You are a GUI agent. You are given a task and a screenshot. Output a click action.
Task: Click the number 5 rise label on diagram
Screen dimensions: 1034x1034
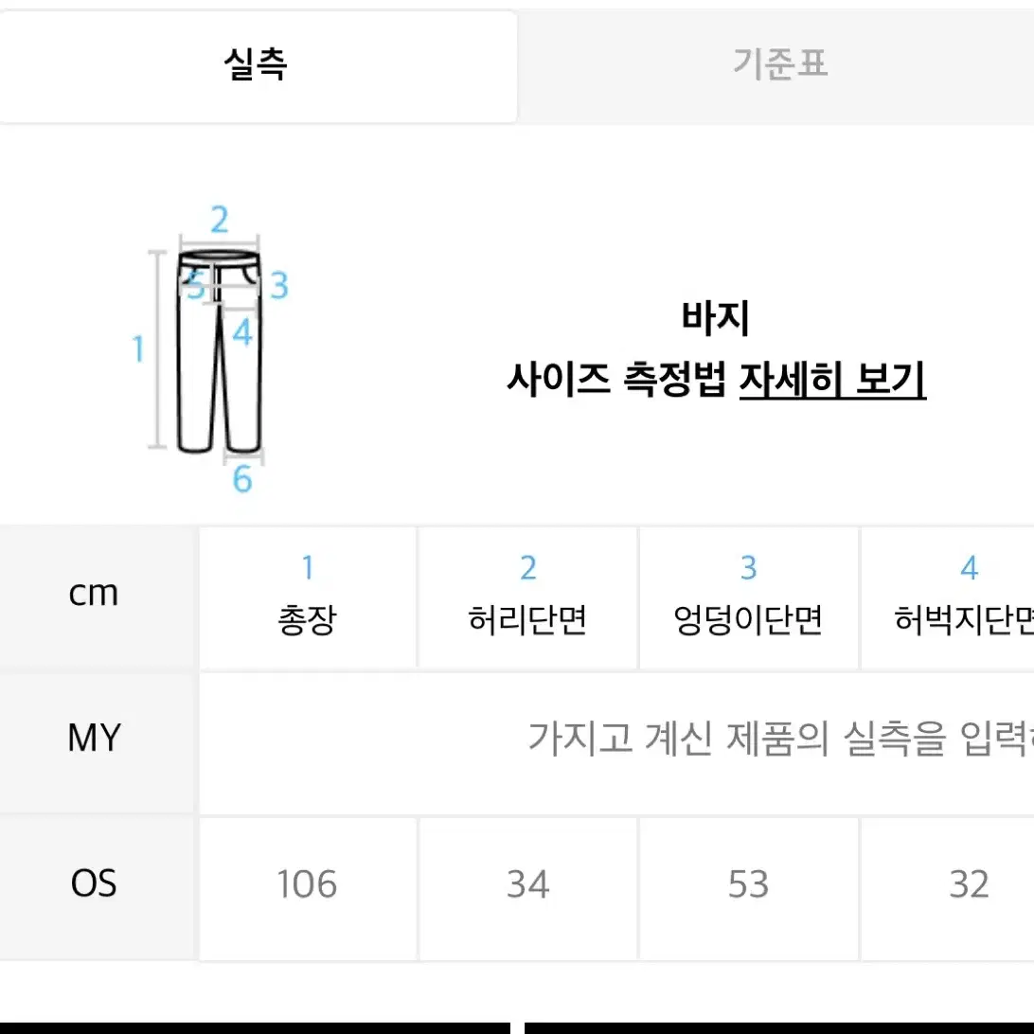coord(195,286)
